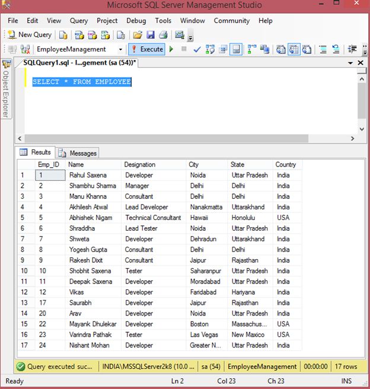370x389 pixels.
Task: Toggle Include Actual Execution Plan
Action: pos(252,49)
